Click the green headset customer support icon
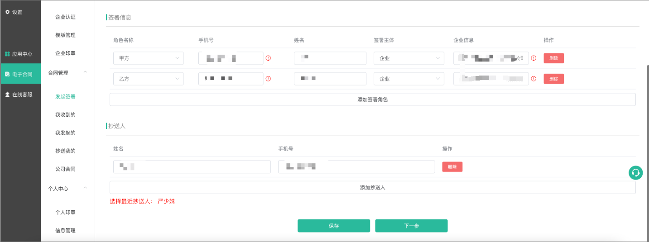 [635, 172]
